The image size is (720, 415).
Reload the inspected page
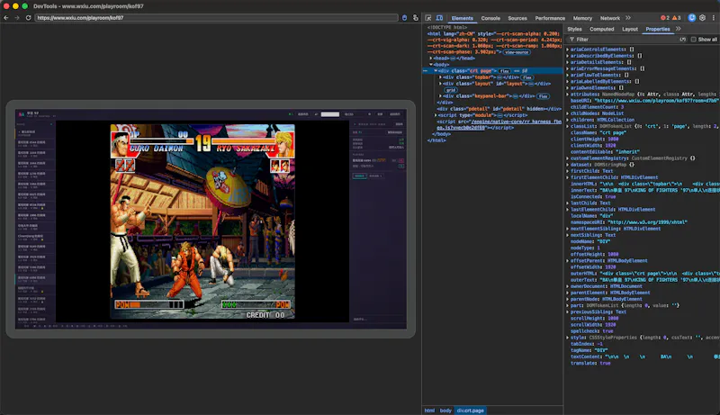point(28,18)
